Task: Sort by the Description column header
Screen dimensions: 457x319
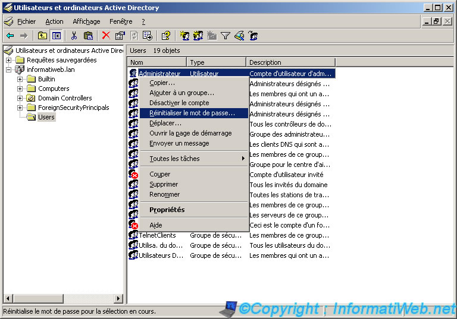Action: [x=291, y=62]
